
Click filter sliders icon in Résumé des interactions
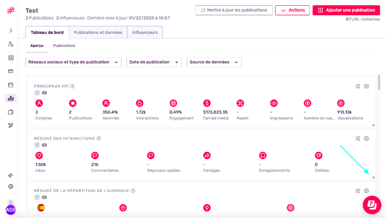tap(358, 139)
